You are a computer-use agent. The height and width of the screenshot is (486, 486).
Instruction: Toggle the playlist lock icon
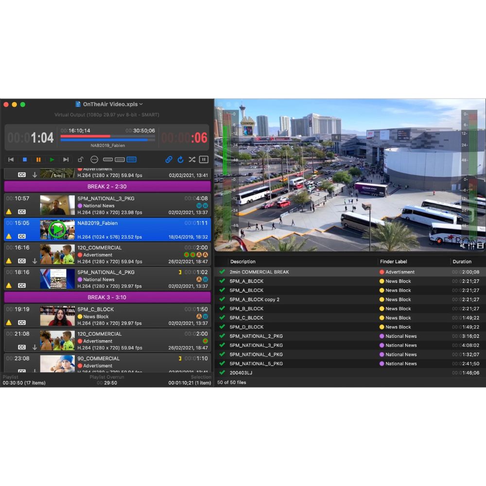(81, 159)
